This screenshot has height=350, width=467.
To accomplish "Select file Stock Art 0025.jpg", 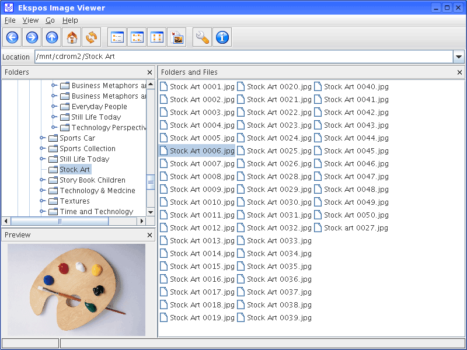I will point(279,151).
